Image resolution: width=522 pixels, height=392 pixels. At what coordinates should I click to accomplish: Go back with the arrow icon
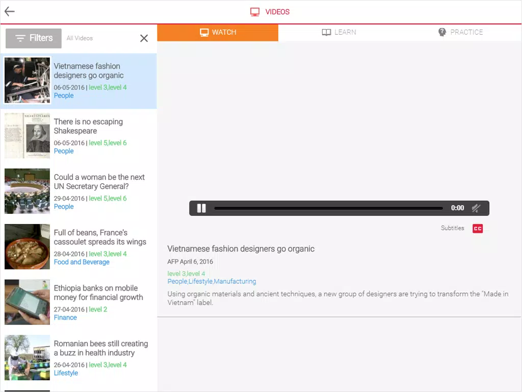[x=9, y=11]
